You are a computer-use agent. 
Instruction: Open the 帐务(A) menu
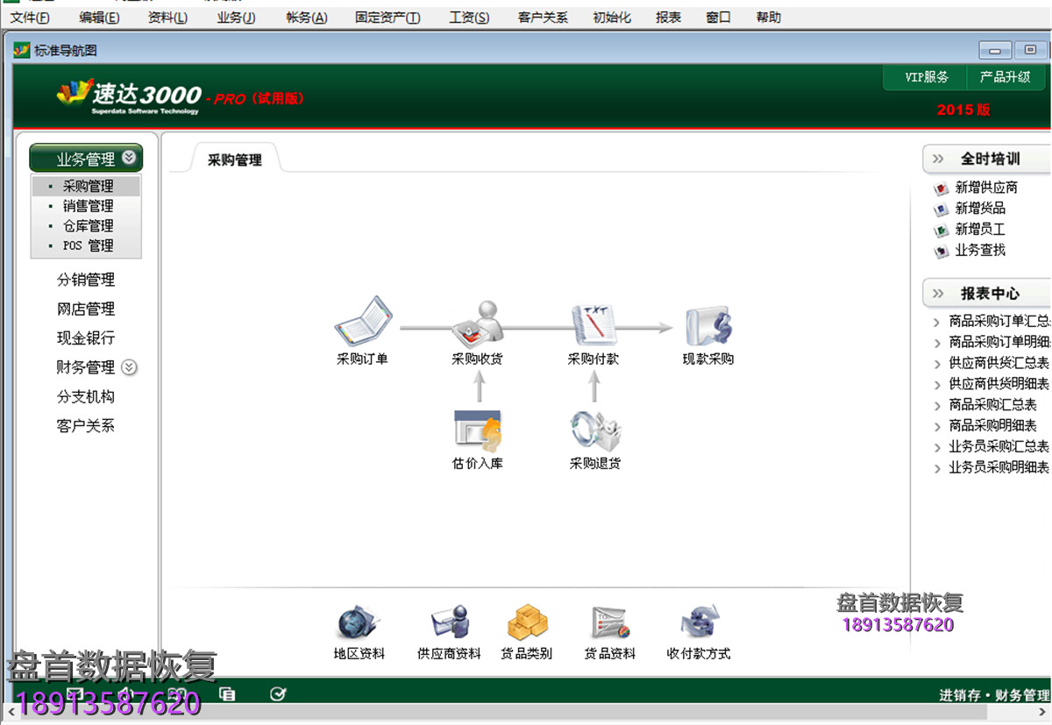pos(307,18)
